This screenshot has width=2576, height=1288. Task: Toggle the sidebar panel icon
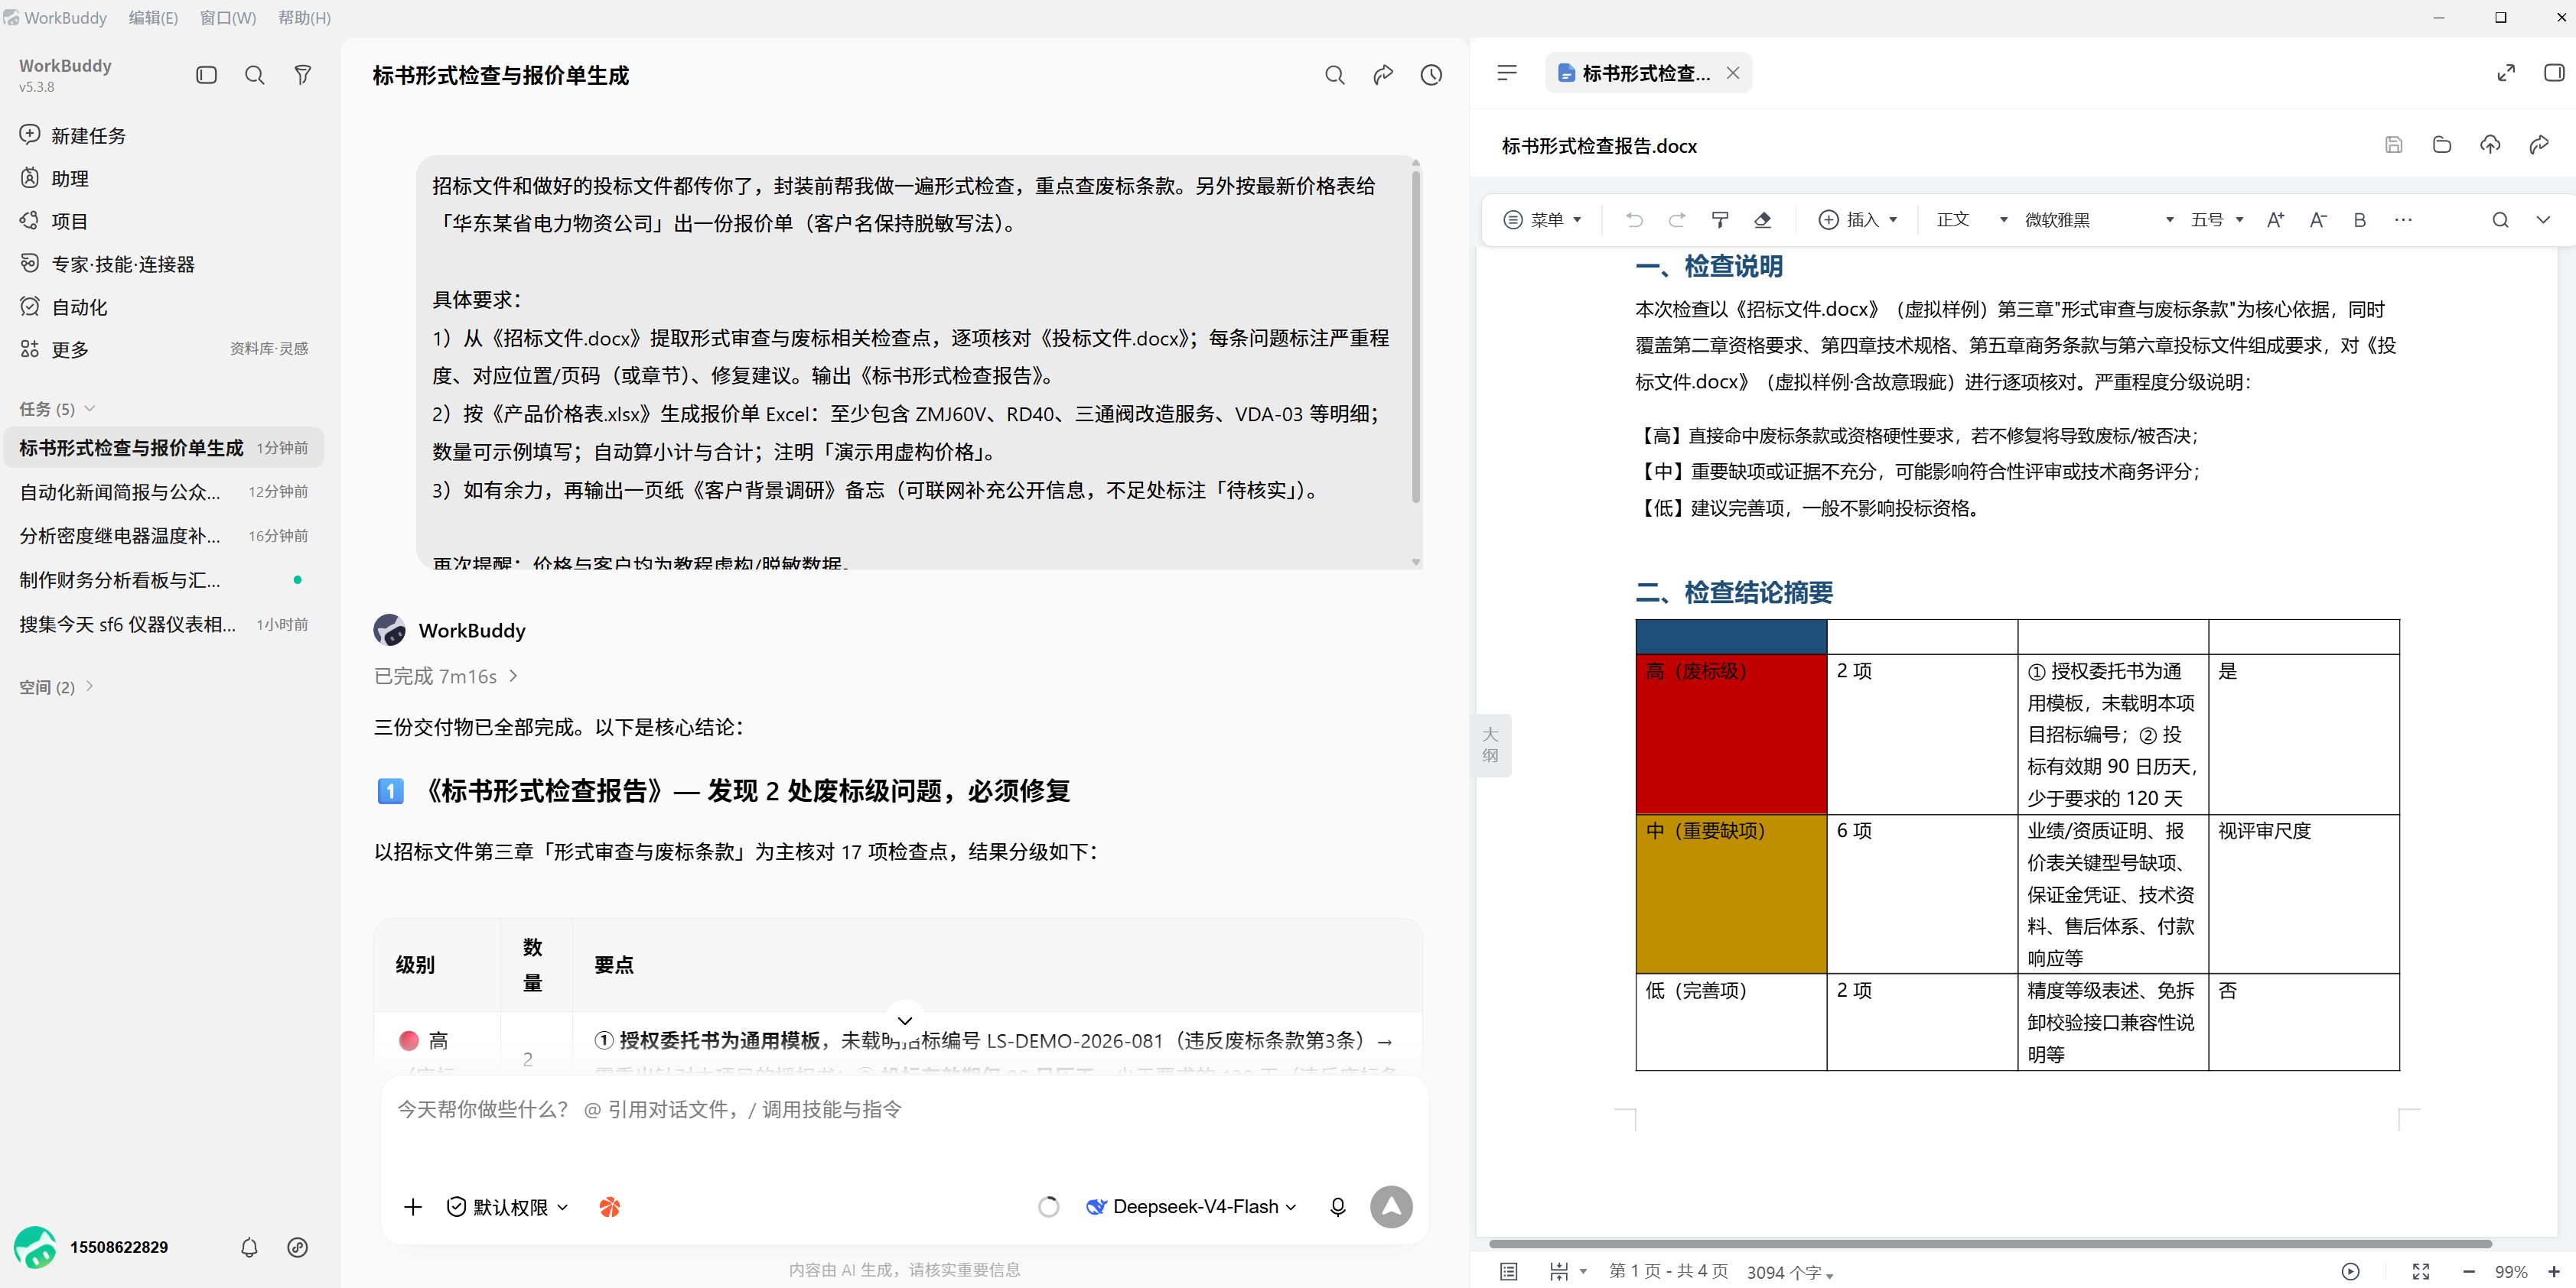point(207,75)
